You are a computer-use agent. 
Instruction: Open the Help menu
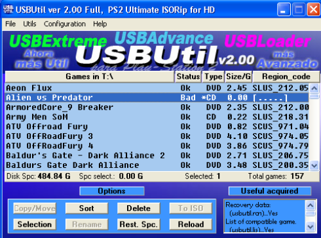(100, 24)
